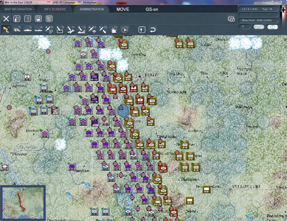Click the PSKOV city label on map
The height and width of the screenshot is (221, 287).
coord(152,75)
